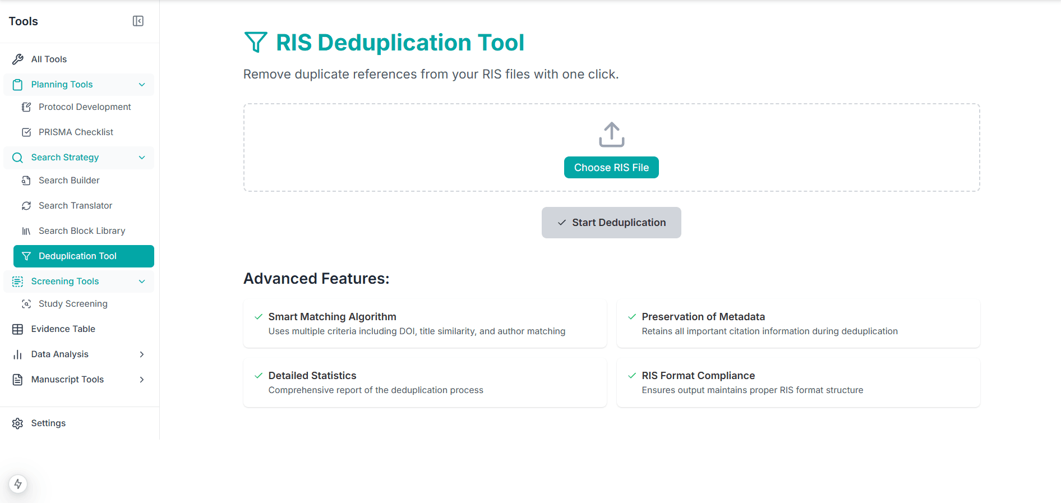Collapse the Screening Tools chevron

pos(142,282)
